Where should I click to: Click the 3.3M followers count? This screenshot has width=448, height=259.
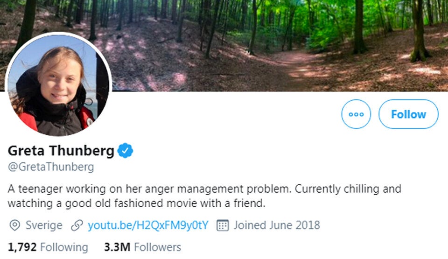[x=117, y=247]
